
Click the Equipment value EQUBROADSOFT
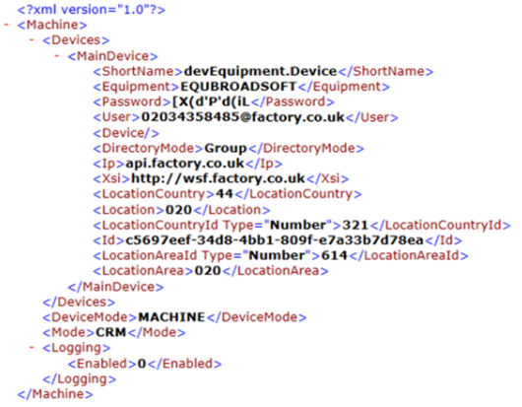(x=238, y=87)
